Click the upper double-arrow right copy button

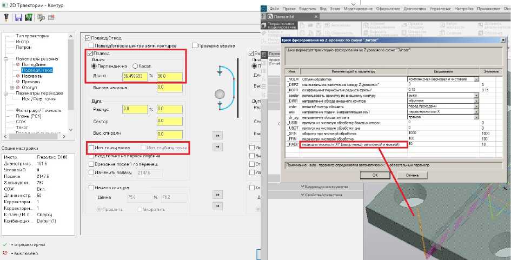point(217,135)
